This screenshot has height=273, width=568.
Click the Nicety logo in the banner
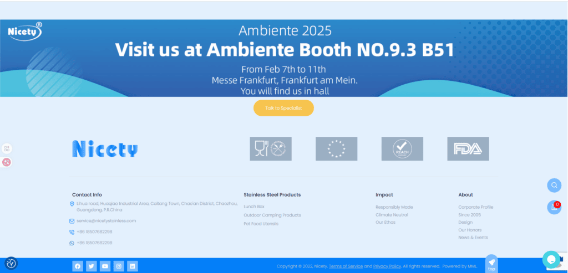pos(25,32)
